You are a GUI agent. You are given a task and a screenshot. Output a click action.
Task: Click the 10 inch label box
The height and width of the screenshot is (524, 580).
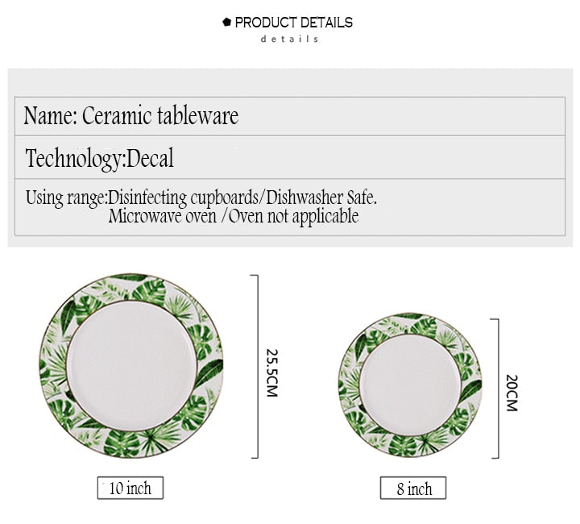(130, 488)
